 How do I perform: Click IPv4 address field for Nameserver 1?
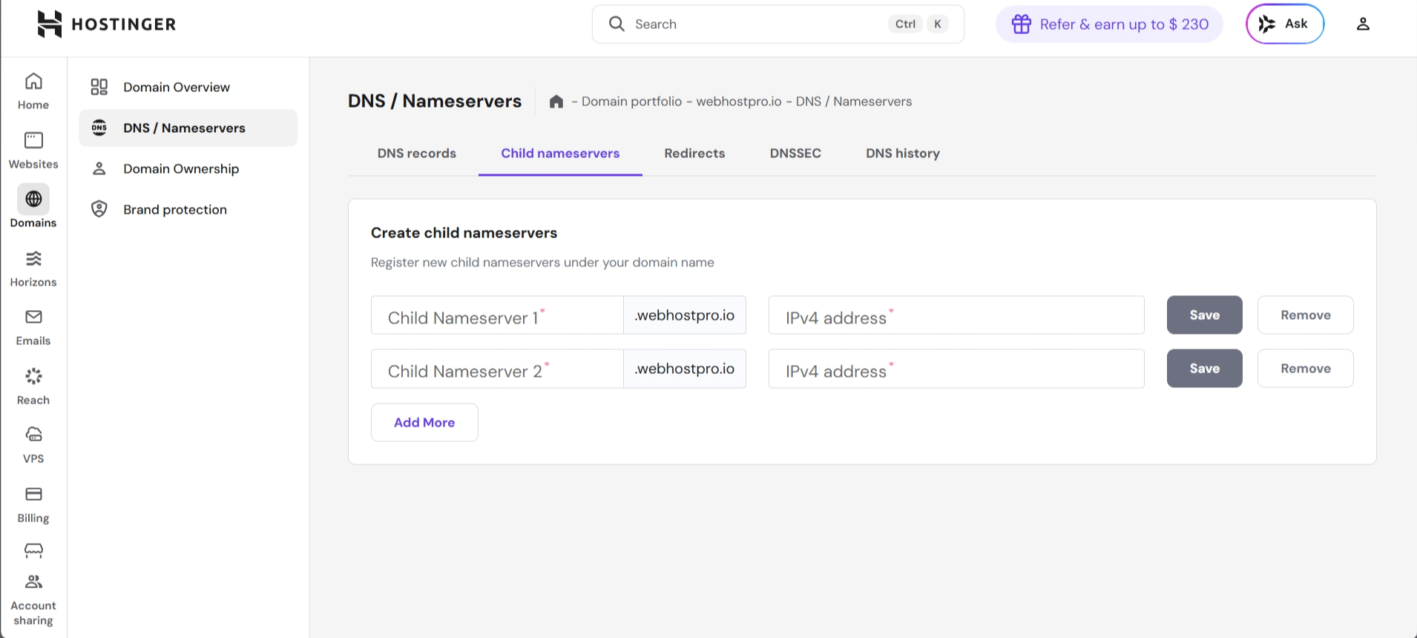coord(956,315)
